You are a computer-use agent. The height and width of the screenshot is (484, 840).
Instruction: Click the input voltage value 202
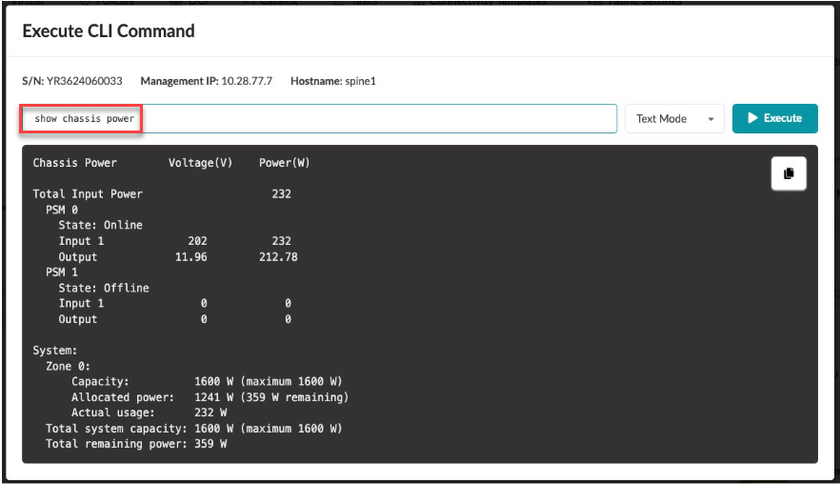[197, 241]
